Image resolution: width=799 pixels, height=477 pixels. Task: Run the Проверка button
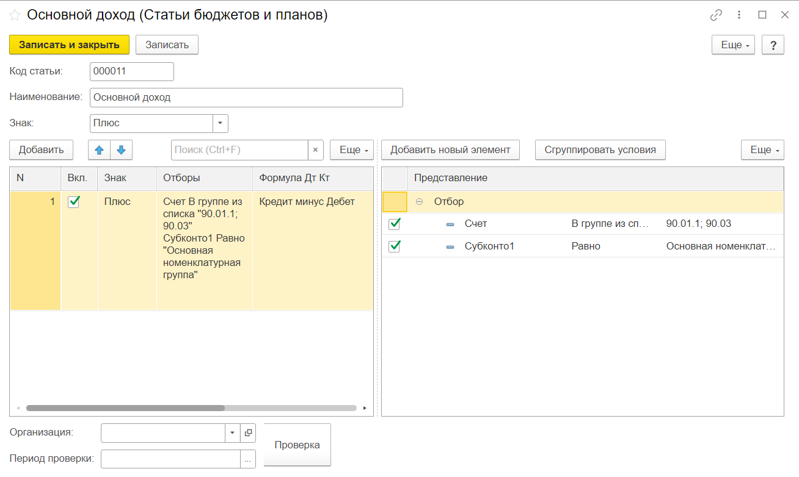(x=297, y=445)
